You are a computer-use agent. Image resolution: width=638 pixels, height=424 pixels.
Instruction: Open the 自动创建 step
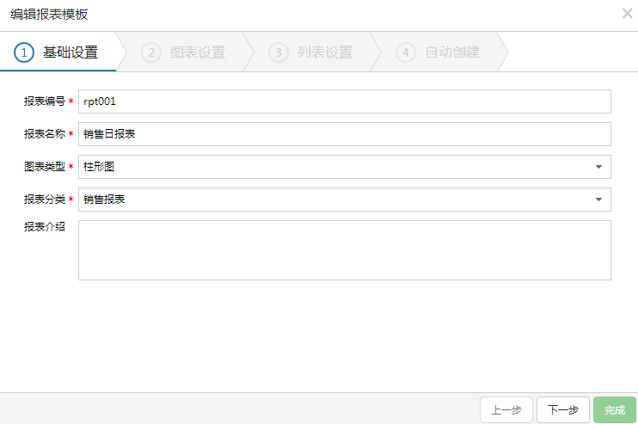[439, 52]
